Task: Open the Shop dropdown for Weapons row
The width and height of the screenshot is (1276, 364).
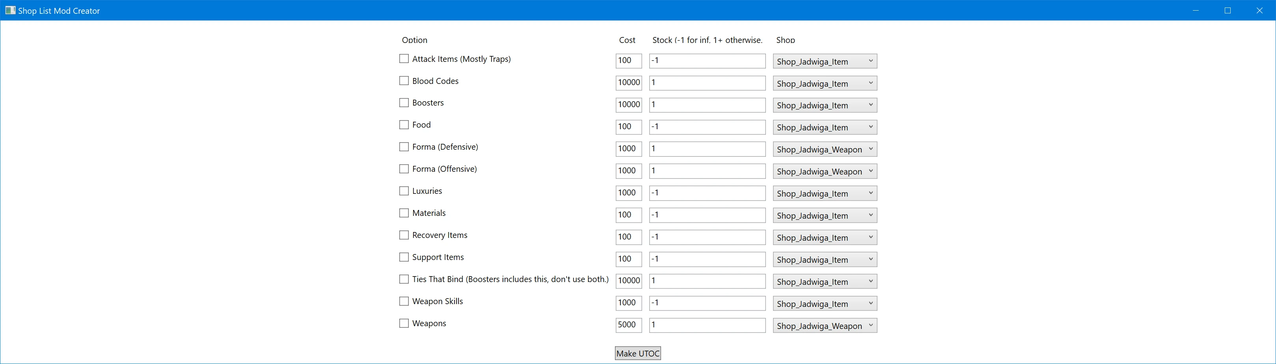Action: coord(824,325)
